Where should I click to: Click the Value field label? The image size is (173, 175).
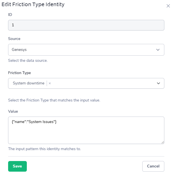pos(13,111)
